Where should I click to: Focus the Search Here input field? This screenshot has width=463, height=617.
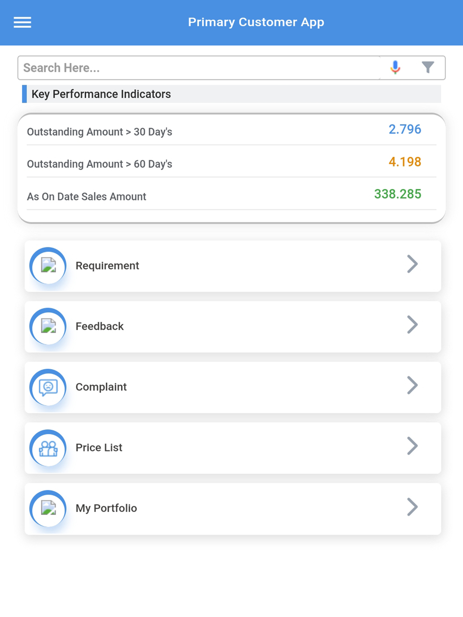point(199,68)
